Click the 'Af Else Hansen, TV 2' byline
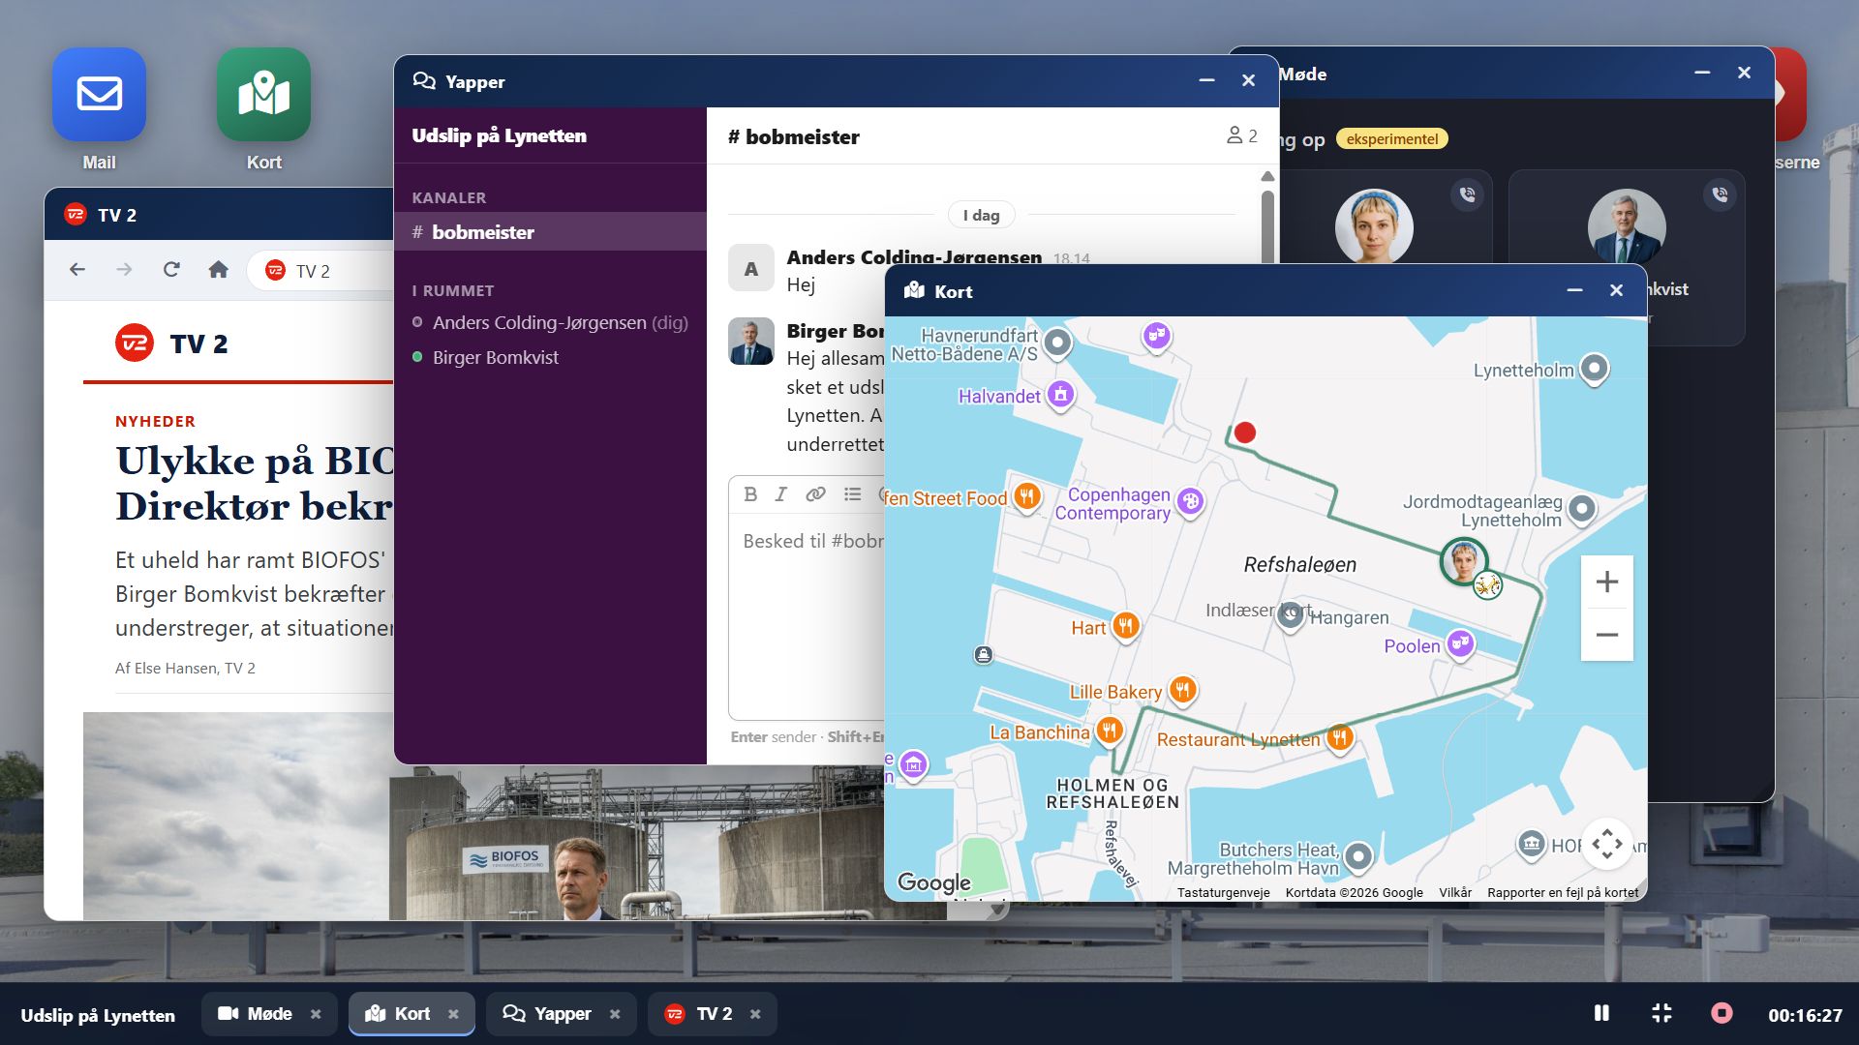The image size is (1859, 1045). tap(185, 668)
